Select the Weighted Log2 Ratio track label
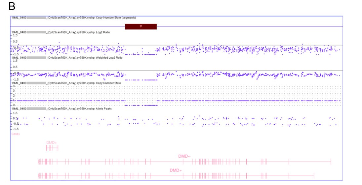The width and height of the screenshot is (362, 185). click(67, 58)
